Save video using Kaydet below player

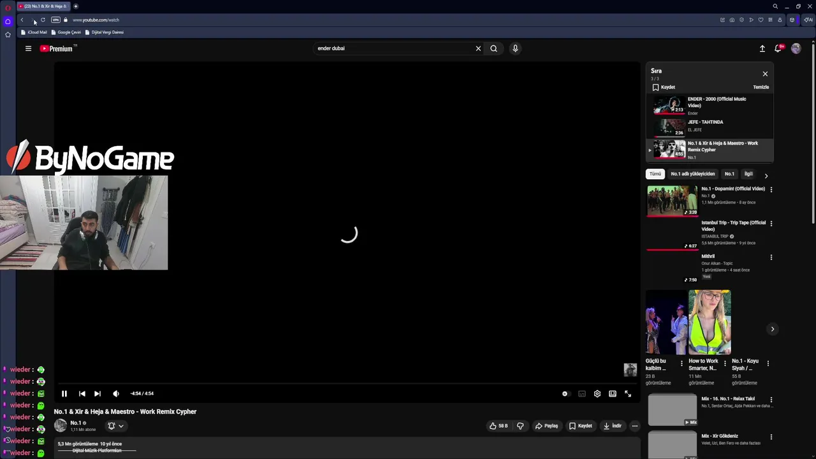581,426
